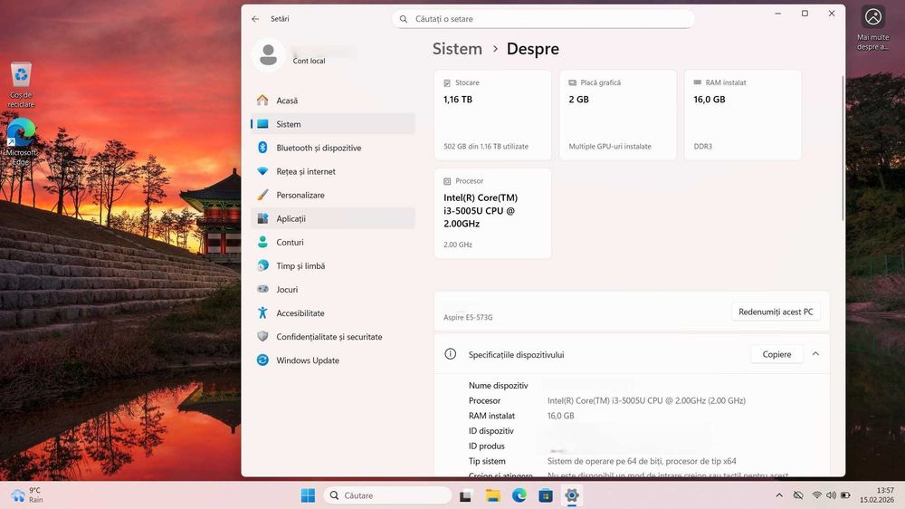Show hidden icons tray chevron
This screenshot has width=905, height=509.
click(779, 495)
